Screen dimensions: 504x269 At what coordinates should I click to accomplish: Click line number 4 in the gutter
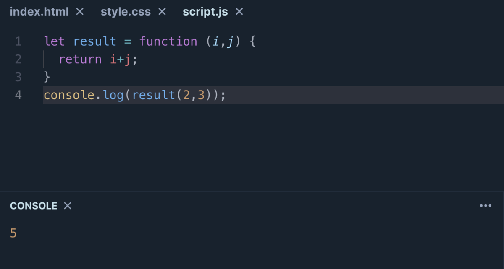[18, 95]
